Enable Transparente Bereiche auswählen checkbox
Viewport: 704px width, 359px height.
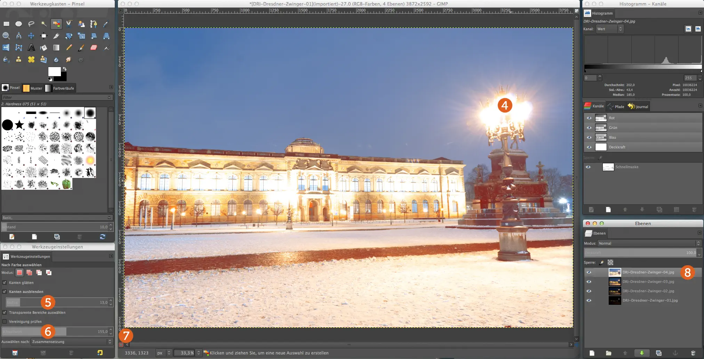pos(5,312)
